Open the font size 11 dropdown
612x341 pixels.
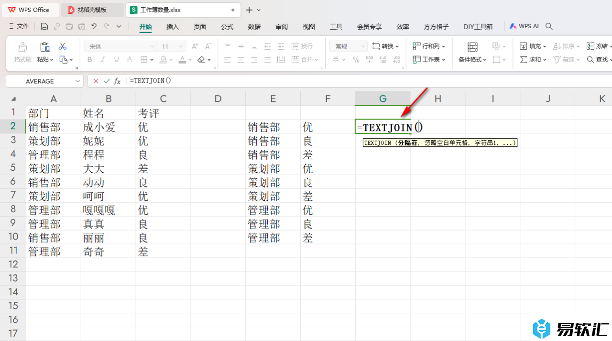click(181, 46)
